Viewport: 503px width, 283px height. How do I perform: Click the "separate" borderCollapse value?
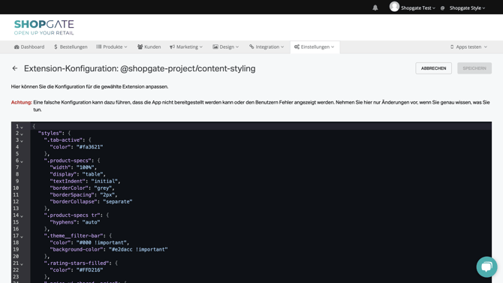point(118,201)
